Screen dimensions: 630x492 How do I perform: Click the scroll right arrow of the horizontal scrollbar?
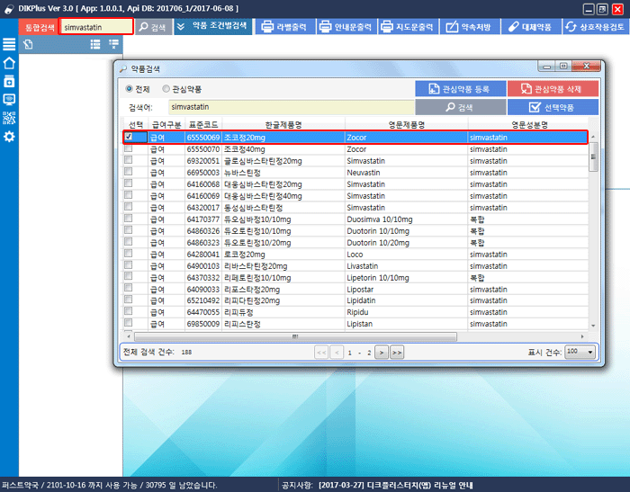tap(582, 336)
